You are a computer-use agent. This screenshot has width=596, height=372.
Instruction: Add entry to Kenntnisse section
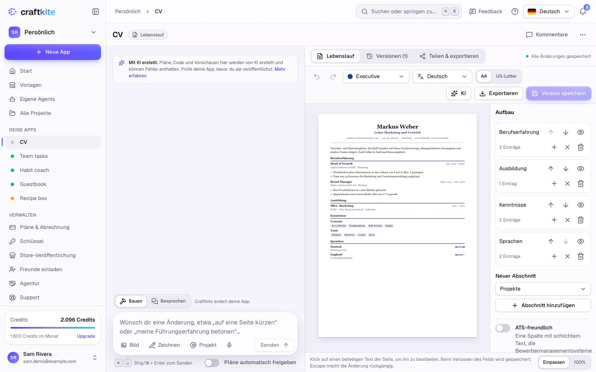click(554, 220)
